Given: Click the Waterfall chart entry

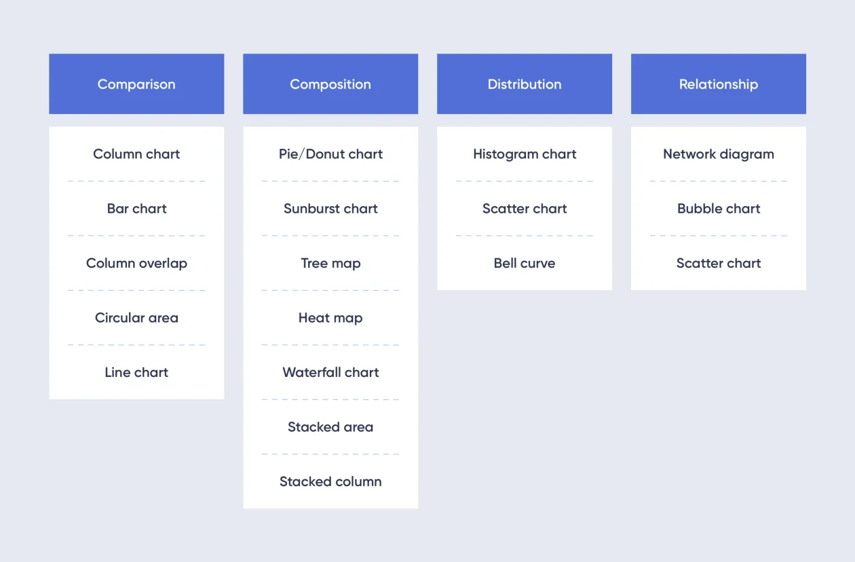Looking at the screenshot, I should tap(330, 372).
